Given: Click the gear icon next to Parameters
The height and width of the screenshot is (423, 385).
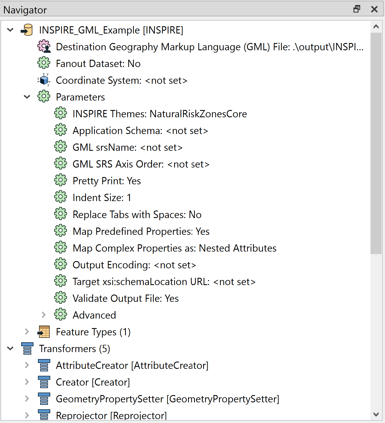Looking at the screenshot, I should [x=44, y=96].
